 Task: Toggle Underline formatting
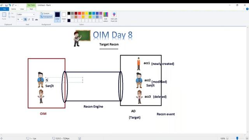[33, 19]
